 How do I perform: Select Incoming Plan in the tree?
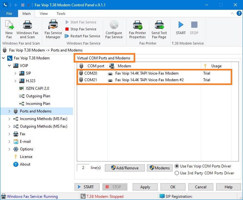coord(35,104)
